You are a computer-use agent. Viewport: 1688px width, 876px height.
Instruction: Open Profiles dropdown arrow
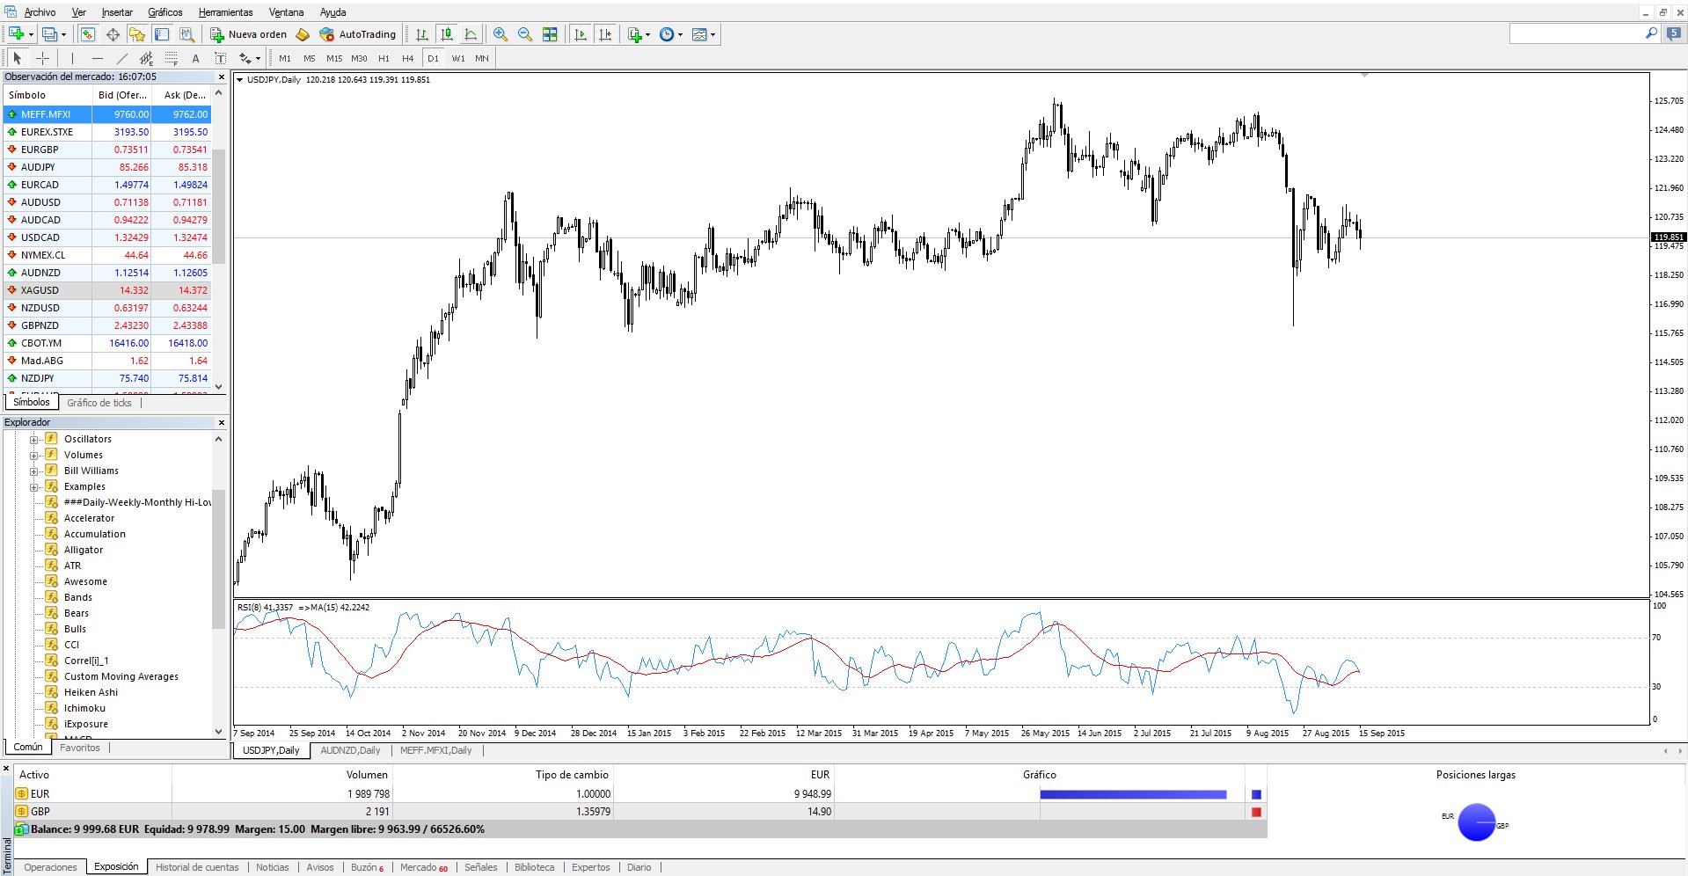[63, 35]
